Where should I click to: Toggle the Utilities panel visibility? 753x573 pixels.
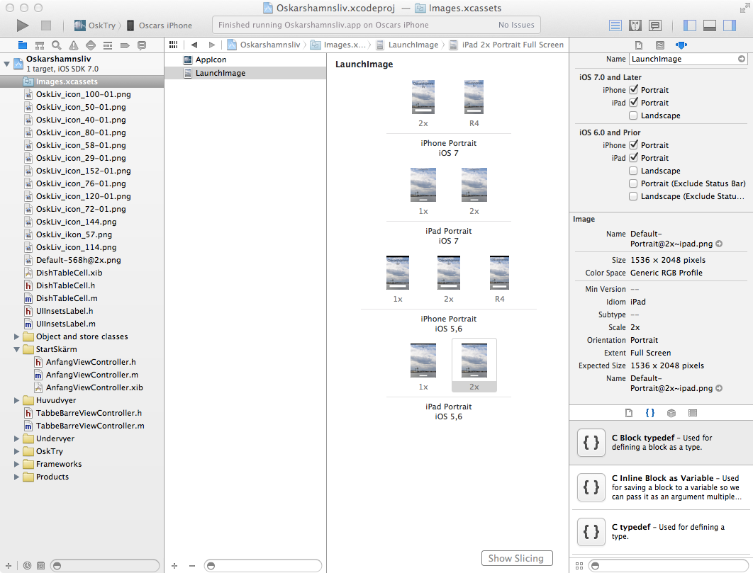[x=730, y=25]
